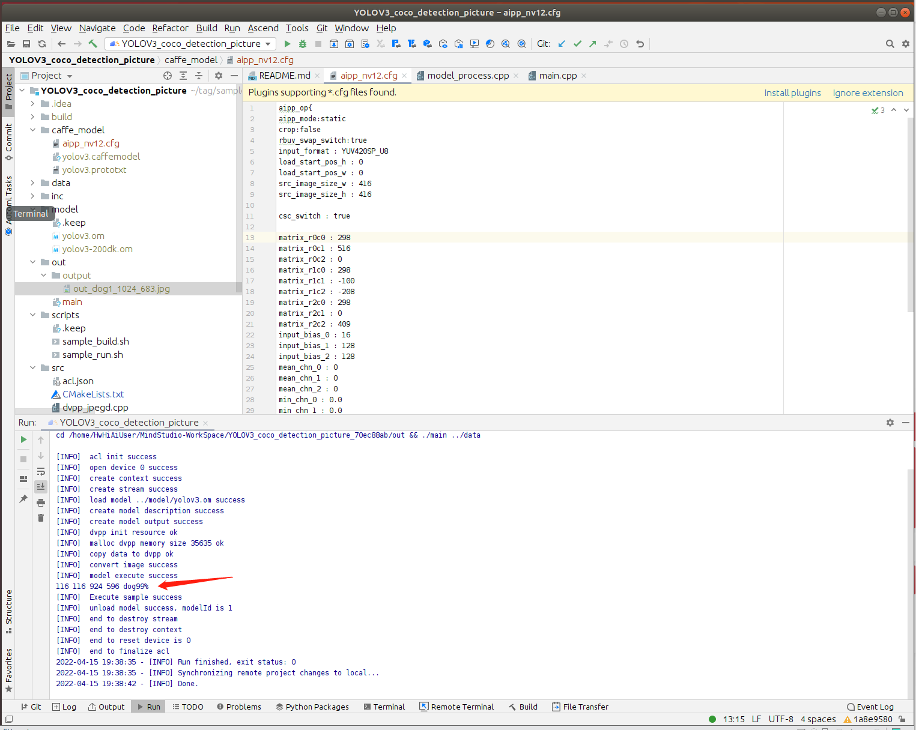Toggle scroll-to-end in Run console

[x=41, y=486]
